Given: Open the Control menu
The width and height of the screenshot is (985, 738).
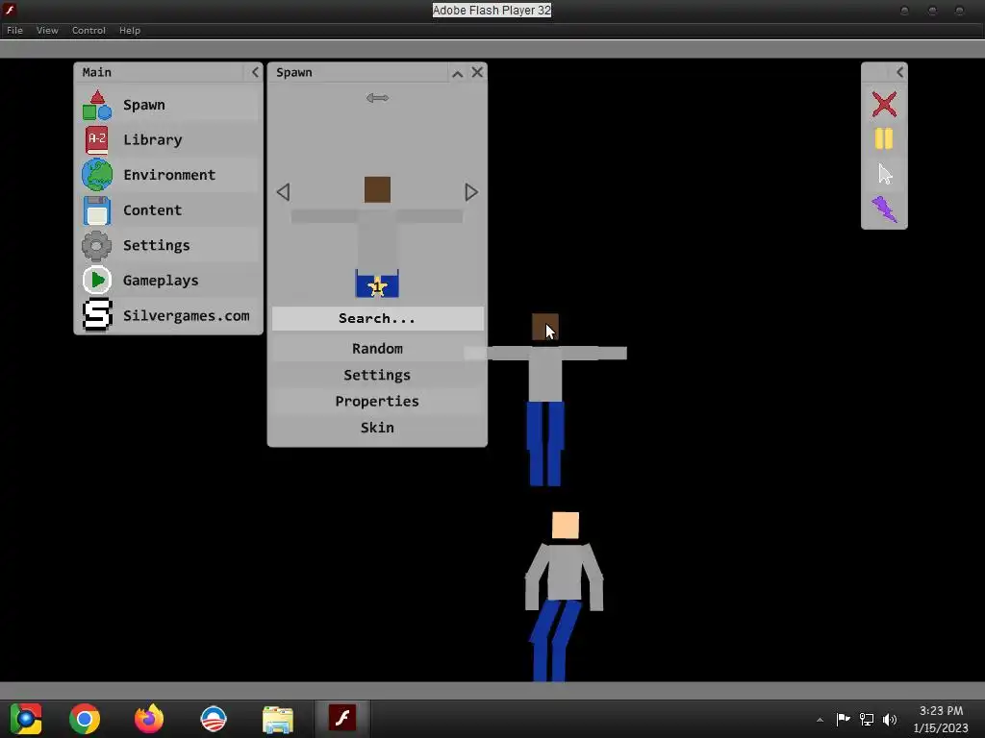Looking at the screenshot, I should point(88,30).
